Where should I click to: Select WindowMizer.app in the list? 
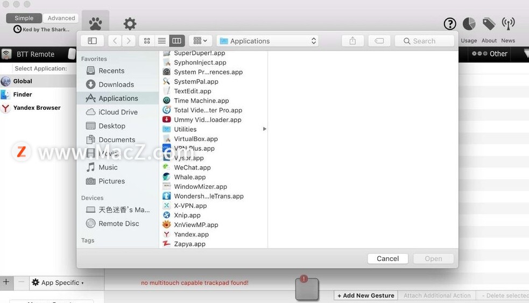point(213,187)
